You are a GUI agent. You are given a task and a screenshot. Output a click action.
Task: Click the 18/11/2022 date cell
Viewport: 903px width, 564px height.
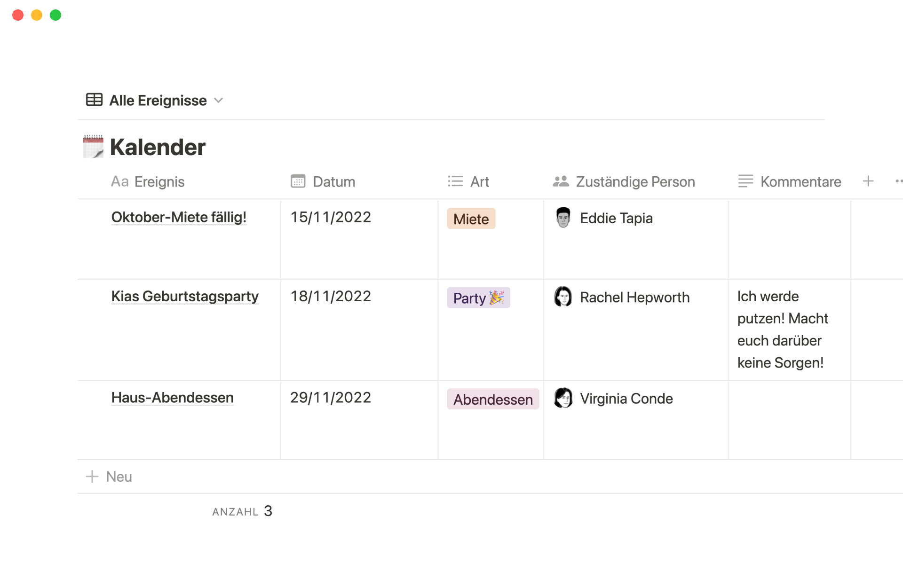[331, 297]
